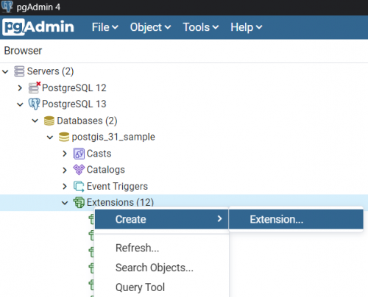Open the Object menu

pos(151,27)
